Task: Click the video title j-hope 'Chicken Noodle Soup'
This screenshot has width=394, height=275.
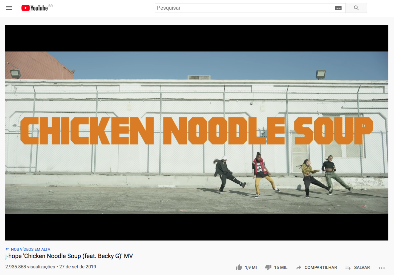Action: click(x=69, y=256)
